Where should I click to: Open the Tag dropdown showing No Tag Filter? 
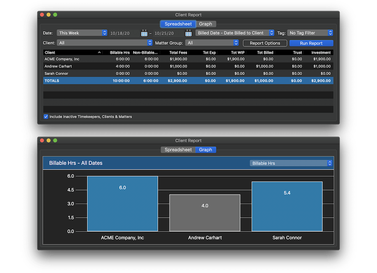[310, 33]
